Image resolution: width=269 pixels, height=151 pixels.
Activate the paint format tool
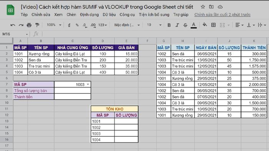(37, 25)
